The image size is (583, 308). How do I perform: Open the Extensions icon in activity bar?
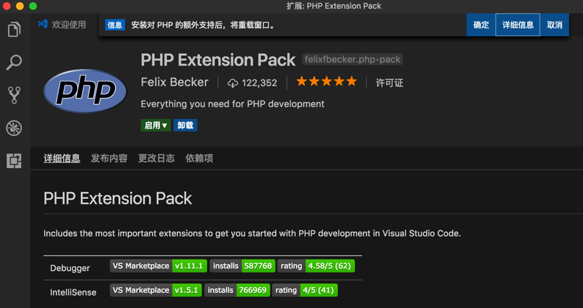[x=14, y=161]
